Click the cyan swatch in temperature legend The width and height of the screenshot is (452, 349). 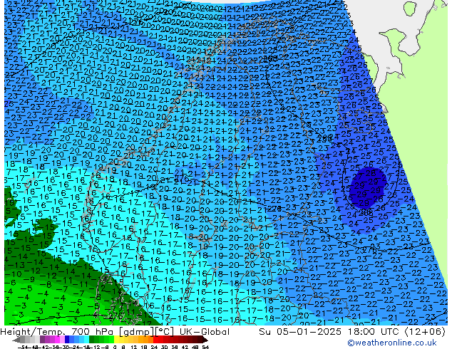coord(87,340)
